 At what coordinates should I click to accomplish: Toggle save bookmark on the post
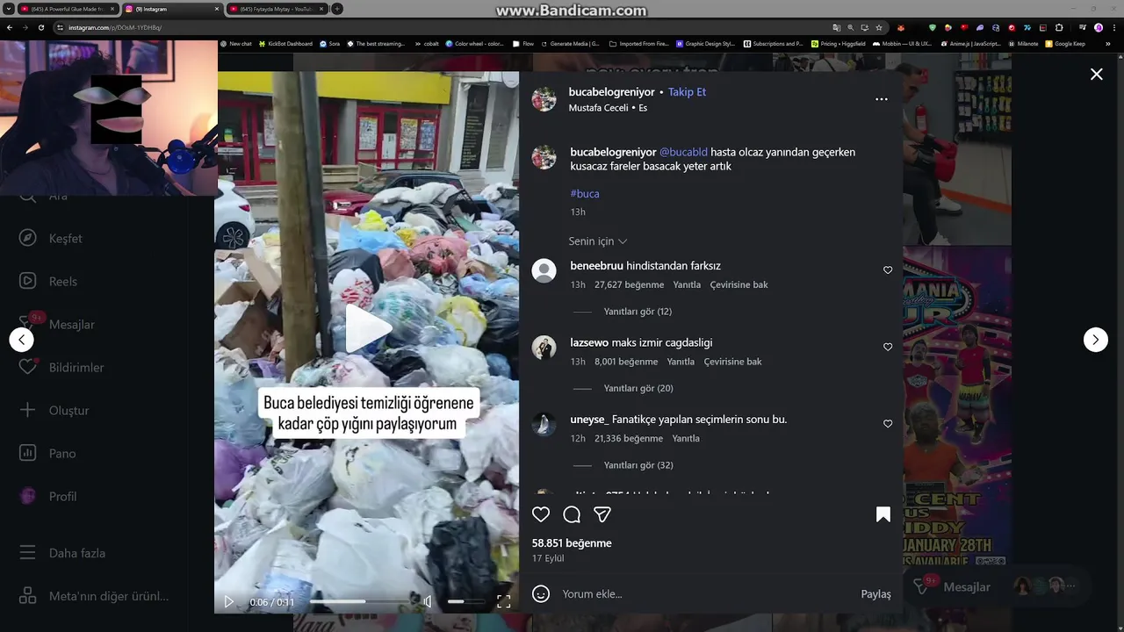883,515
